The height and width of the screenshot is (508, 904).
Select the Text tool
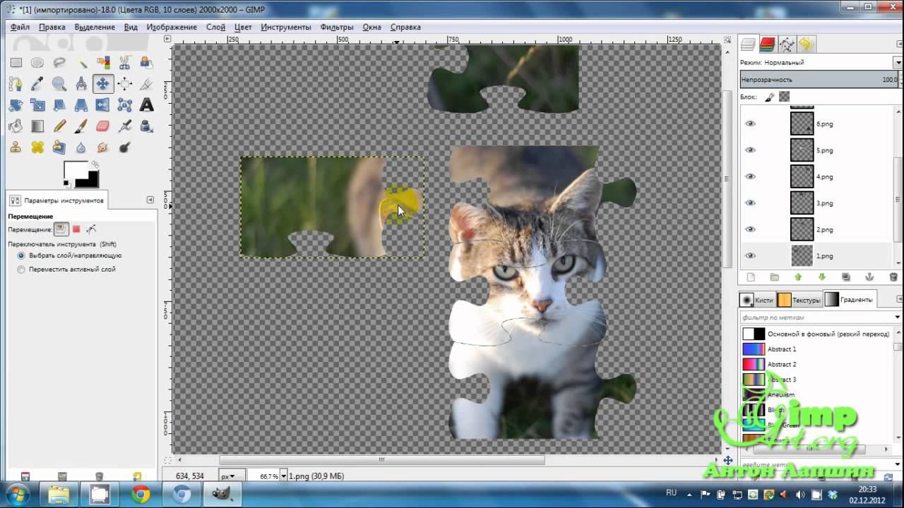147,105
